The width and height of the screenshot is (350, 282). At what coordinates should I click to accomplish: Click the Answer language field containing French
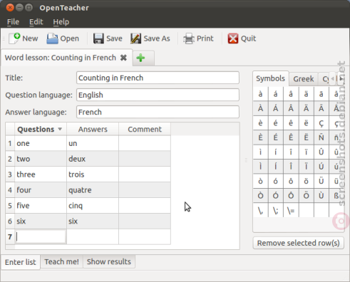coord(158,112)
